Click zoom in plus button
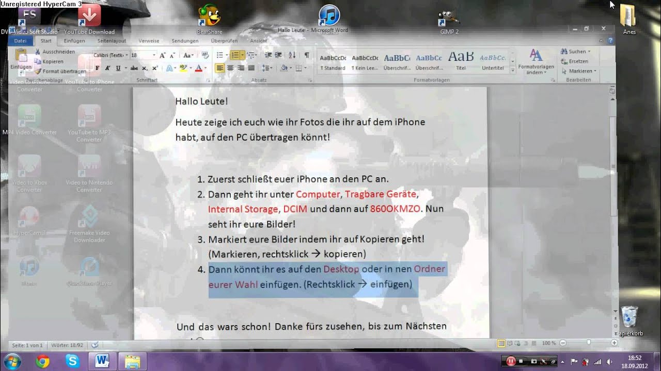This screenshot has height=371, width=661. coord(614,343)
